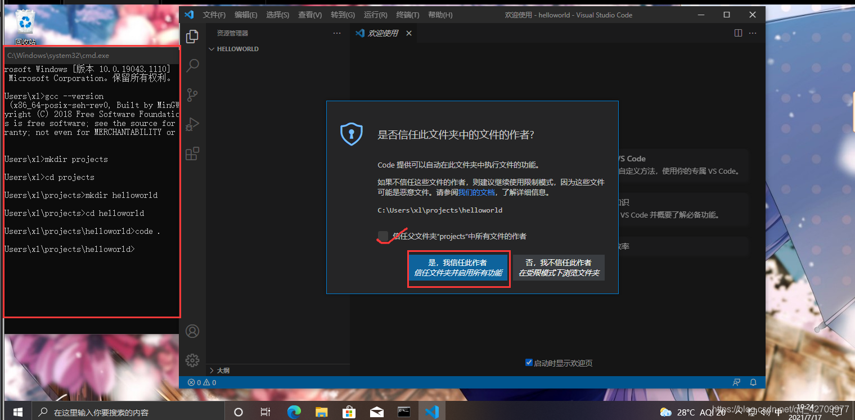
Task: Click the folder path C:\Users\xl\projects\helloworld
Action: [440, 210]
